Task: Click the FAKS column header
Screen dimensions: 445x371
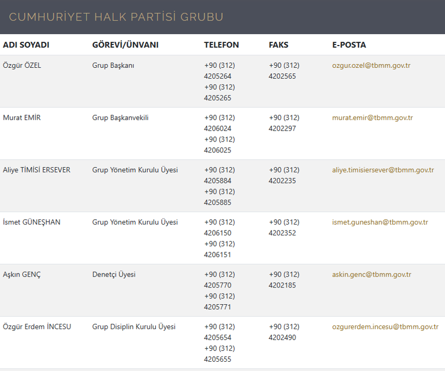Action: [278, 45]
